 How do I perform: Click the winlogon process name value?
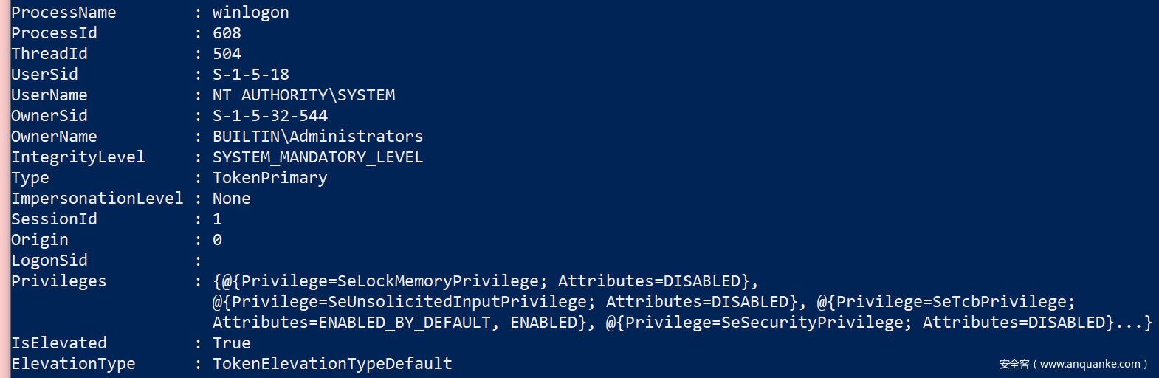coord(250,13)
